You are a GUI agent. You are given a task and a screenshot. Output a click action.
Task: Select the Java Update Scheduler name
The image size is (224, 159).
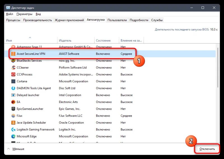tap(31, 122)
